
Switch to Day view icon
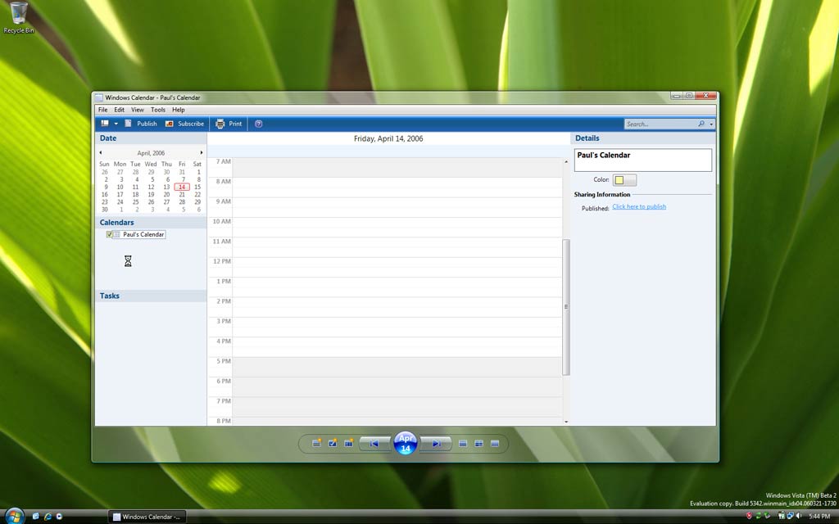pyautogui.click(x=463, y=444)
